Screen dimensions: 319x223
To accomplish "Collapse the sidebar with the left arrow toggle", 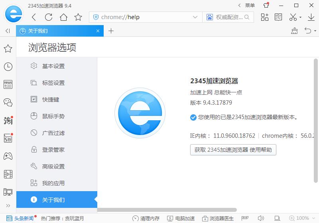I will 8,31.
